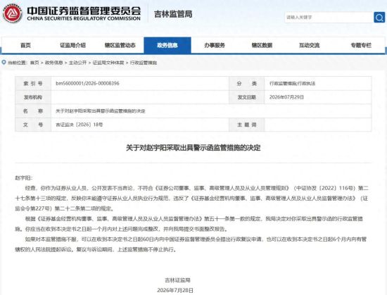
Task: Open the 证监局介绍 navigation tab
Action: 72,46
